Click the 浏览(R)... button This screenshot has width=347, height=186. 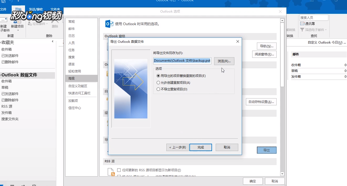coord(224,61)
